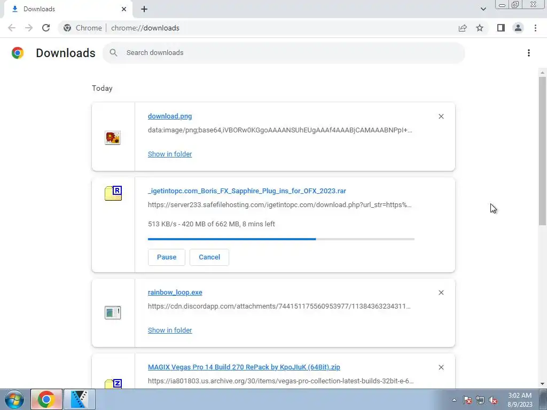Click the magnifier icon in search downloads
The image size is (547, 410).
point(113,53)
